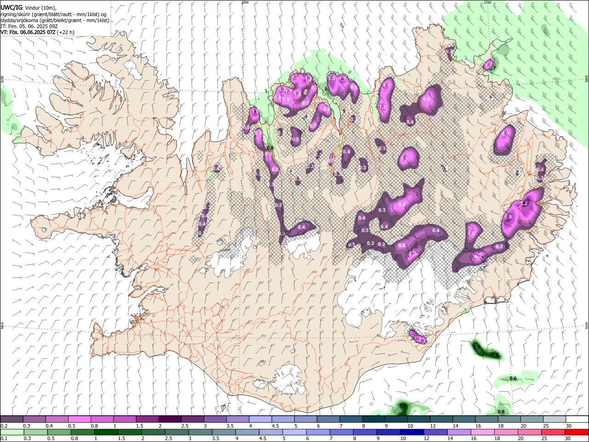Select the "Vindur (10m)" header text

(x=41, y=8)
